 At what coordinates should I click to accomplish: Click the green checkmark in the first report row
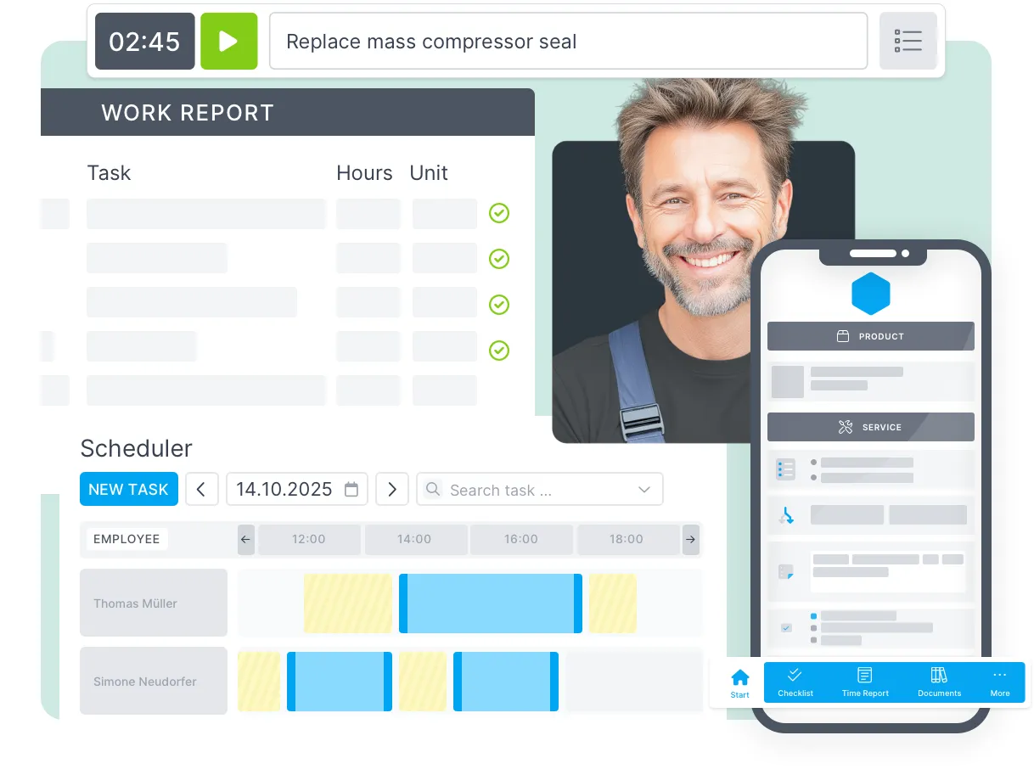point(499,213)
